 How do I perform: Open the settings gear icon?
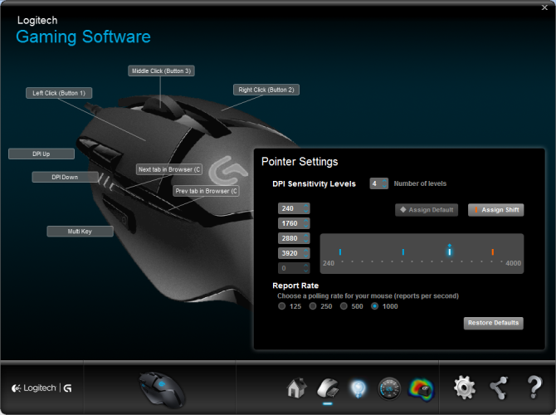pos(465,388)
